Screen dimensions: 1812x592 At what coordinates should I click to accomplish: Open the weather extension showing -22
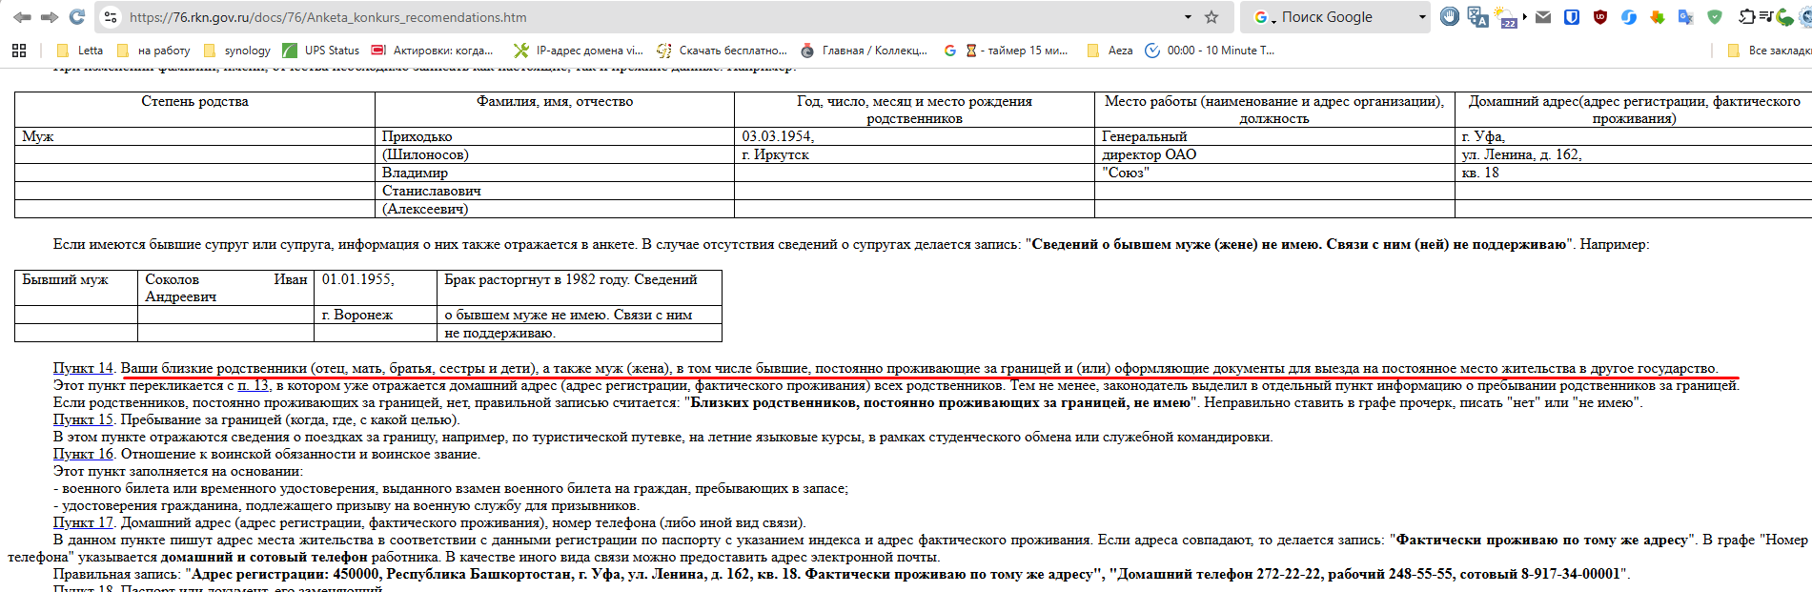[1507, 17]
